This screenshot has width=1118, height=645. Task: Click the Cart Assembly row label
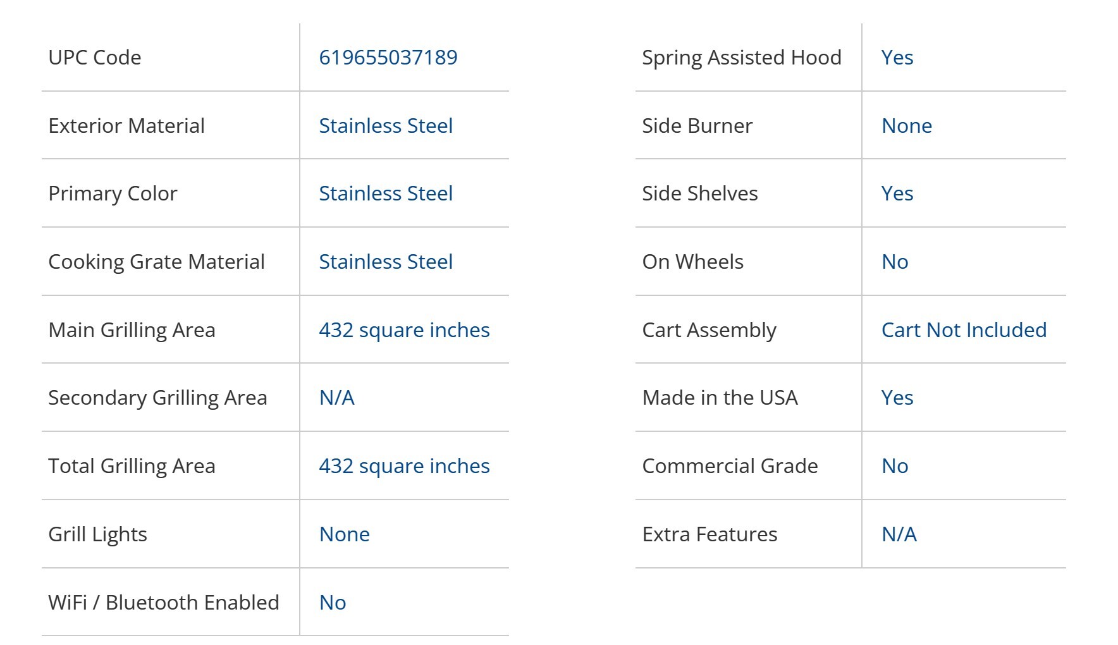click(709, 330)
